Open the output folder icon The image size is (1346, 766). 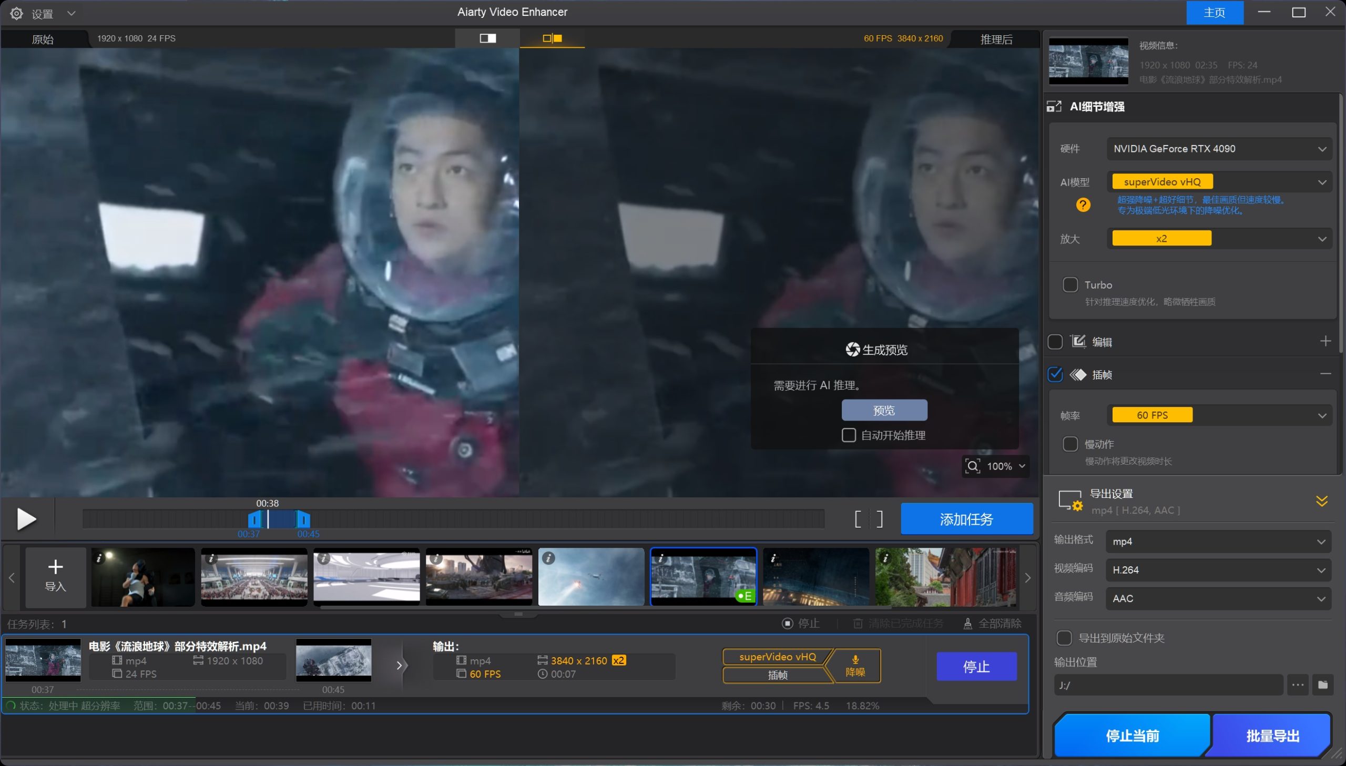tap(1322, 685)
